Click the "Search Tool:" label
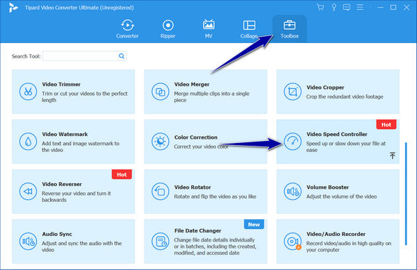 (x=26, y=56)
